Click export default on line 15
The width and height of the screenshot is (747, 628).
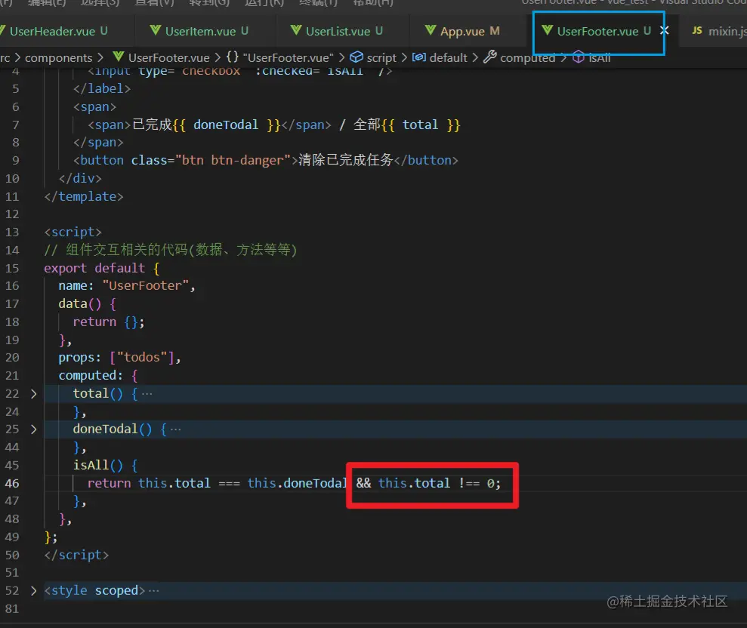coord(94,268)
